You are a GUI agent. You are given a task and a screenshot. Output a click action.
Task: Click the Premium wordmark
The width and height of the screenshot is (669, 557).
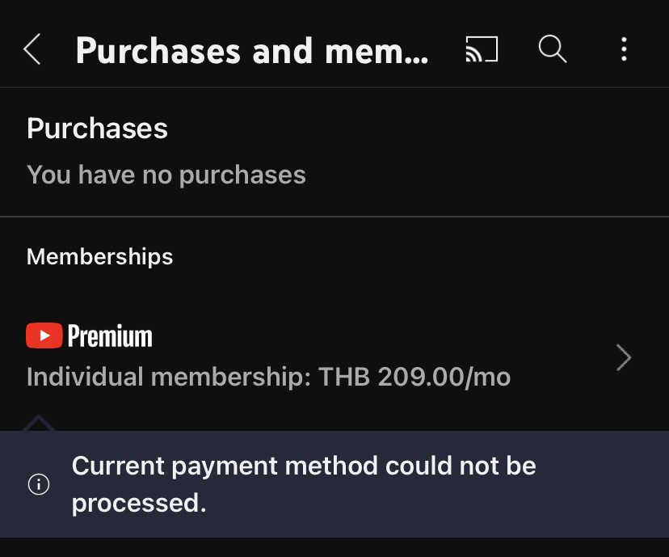110,336
